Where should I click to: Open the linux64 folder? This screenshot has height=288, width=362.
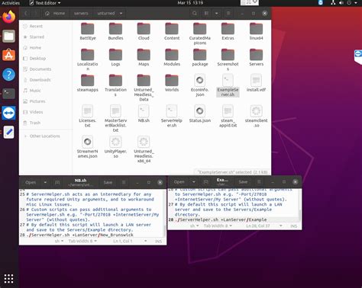pyautogui.click(x=256, y=31)
